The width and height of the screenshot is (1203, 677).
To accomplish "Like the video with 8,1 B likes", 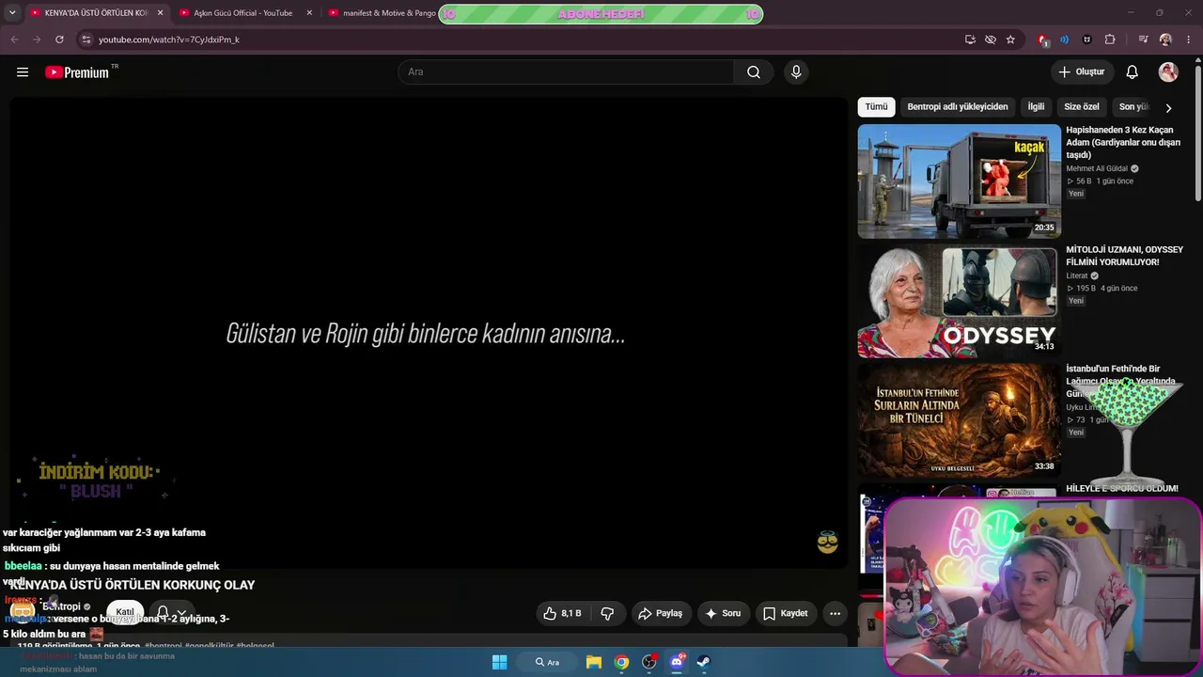I will tap(562, 613).
